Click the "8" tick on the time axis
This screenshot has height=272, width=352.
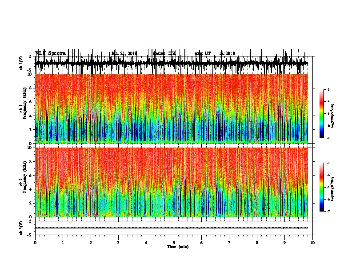pos(257,243)
